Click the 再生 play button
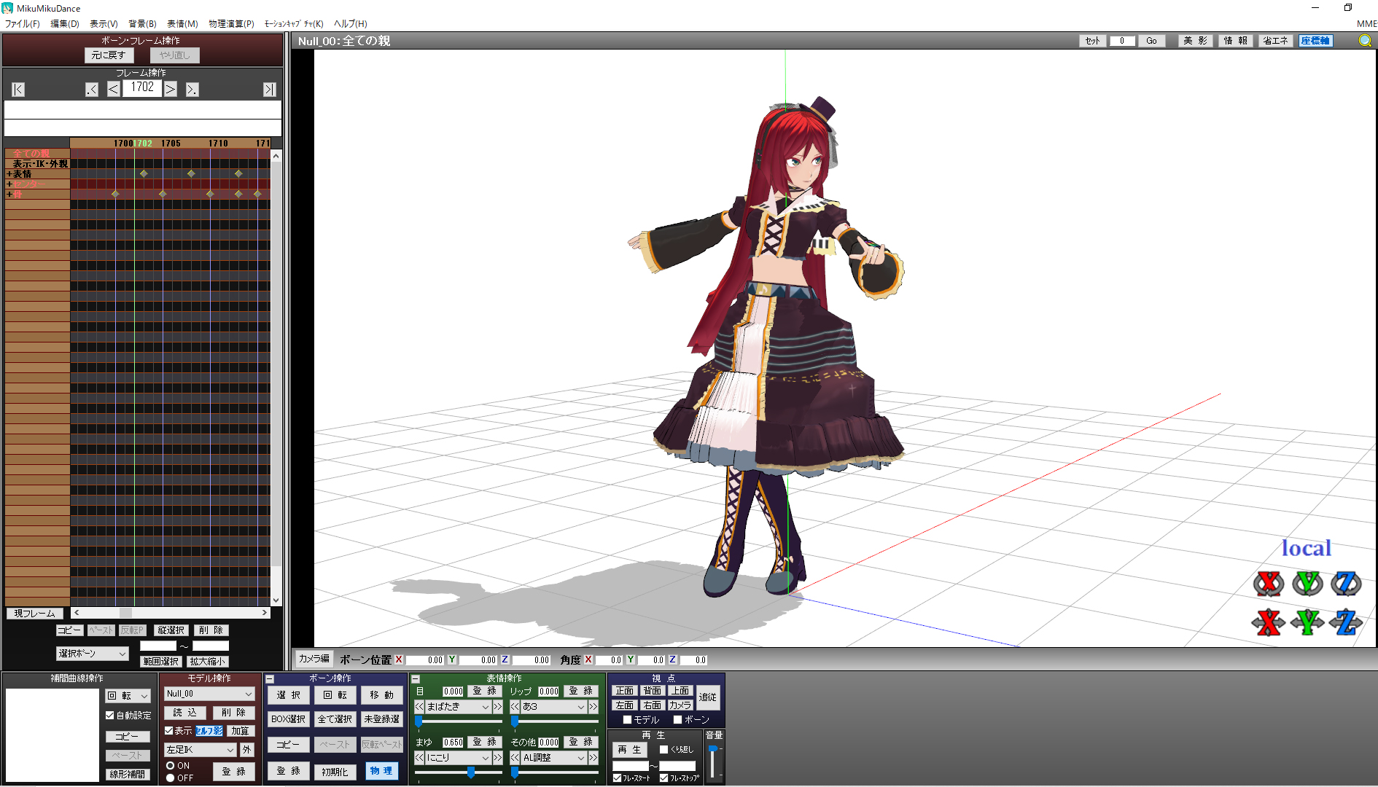This screenshot has width=1378, height=787. (629, 750)
